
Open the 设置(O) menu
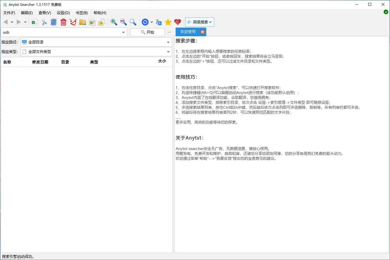pos(63,13)
